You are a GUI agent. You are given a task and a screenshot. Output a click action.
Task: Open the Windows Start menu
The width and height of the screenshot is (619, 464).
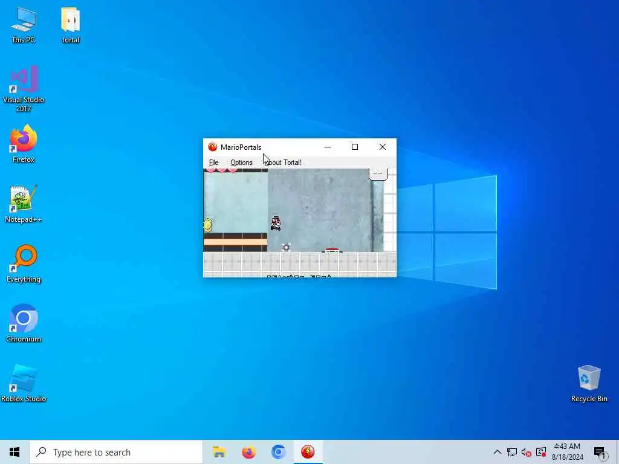point(15,452)
